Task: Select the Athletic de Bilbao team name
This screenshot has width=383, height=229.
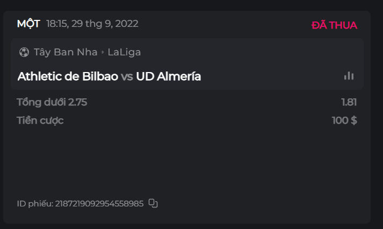Action: tap(68, 76)
